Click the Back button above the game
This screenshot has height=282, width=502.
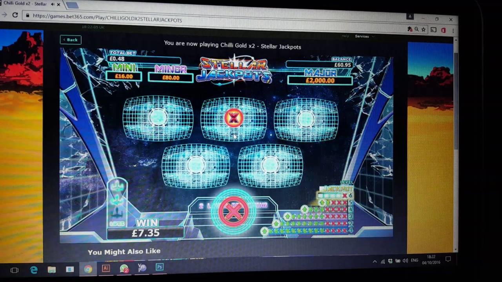coord(71,40)
